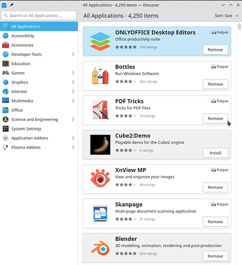Click the XnView MP eye icon
The image size is (242, 265).
pos(100,178)
